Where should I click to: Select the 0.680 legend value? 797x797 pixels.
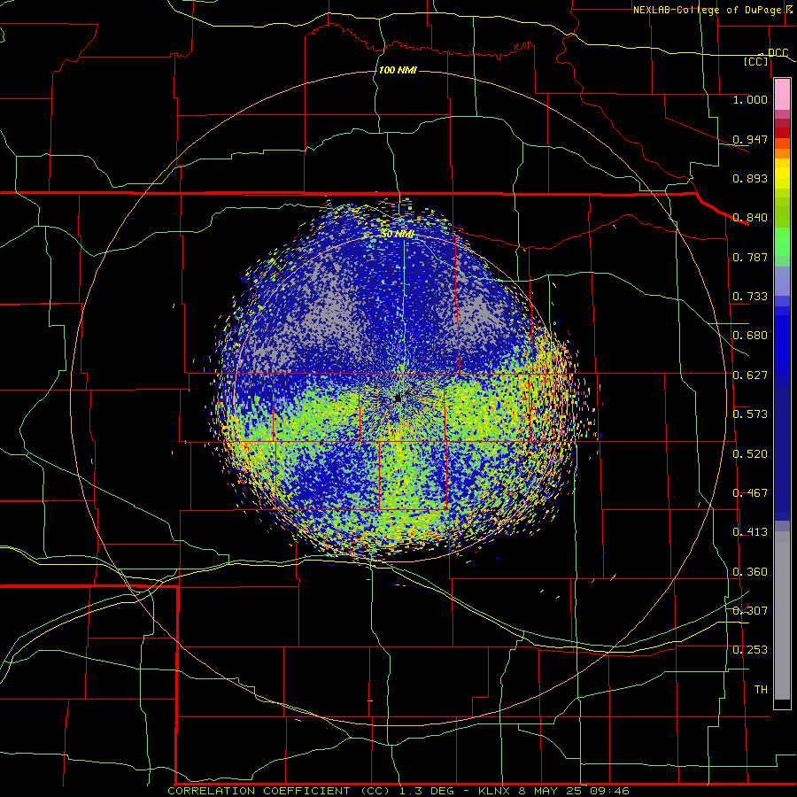point(750,336)
